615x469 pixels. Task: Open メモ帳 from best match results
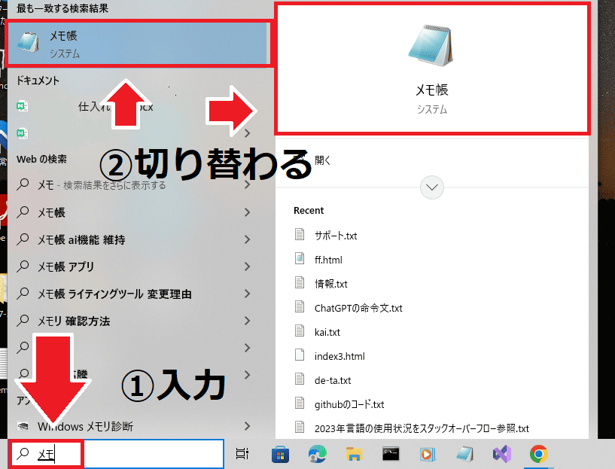point(135,44)
